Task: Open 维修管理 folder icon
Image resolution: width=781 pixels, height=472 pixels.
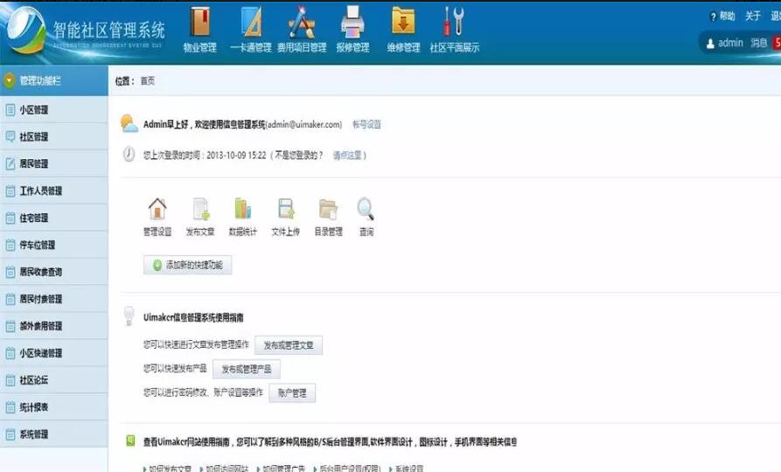Action: tap(403, 21)
